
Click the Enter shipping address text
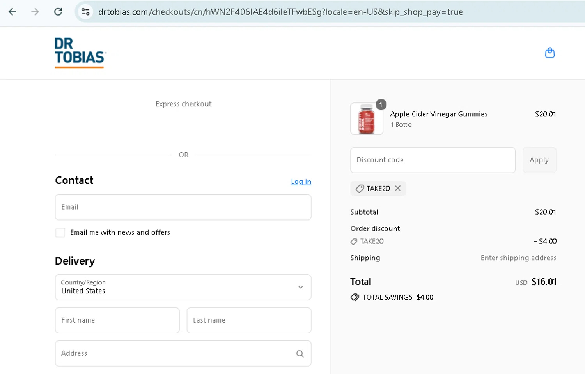coord(518,258)
